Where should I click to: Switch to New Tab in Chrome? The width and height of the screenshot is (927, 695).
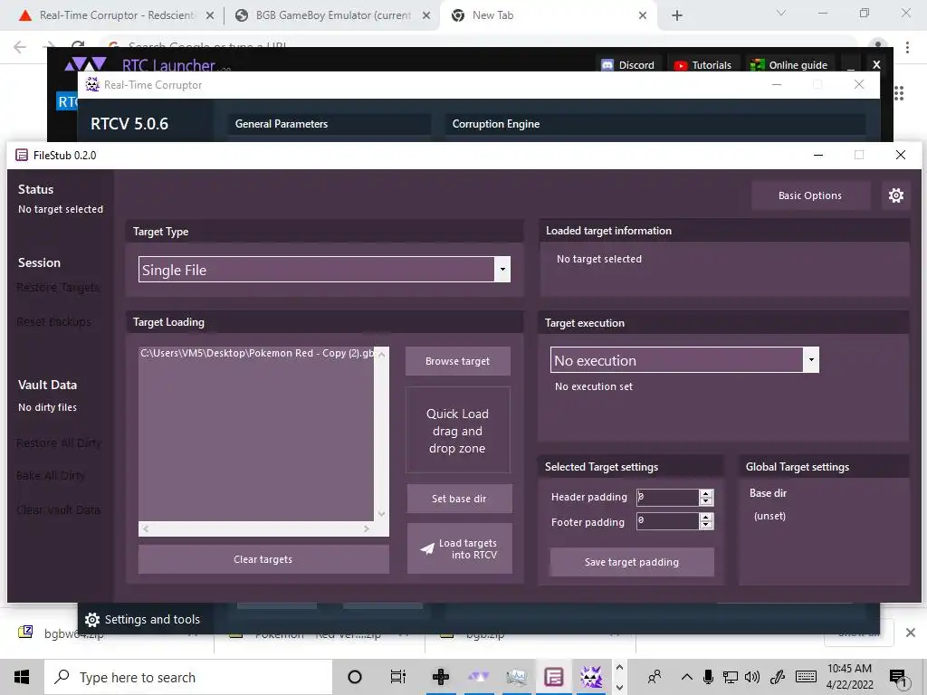(547, 15)
